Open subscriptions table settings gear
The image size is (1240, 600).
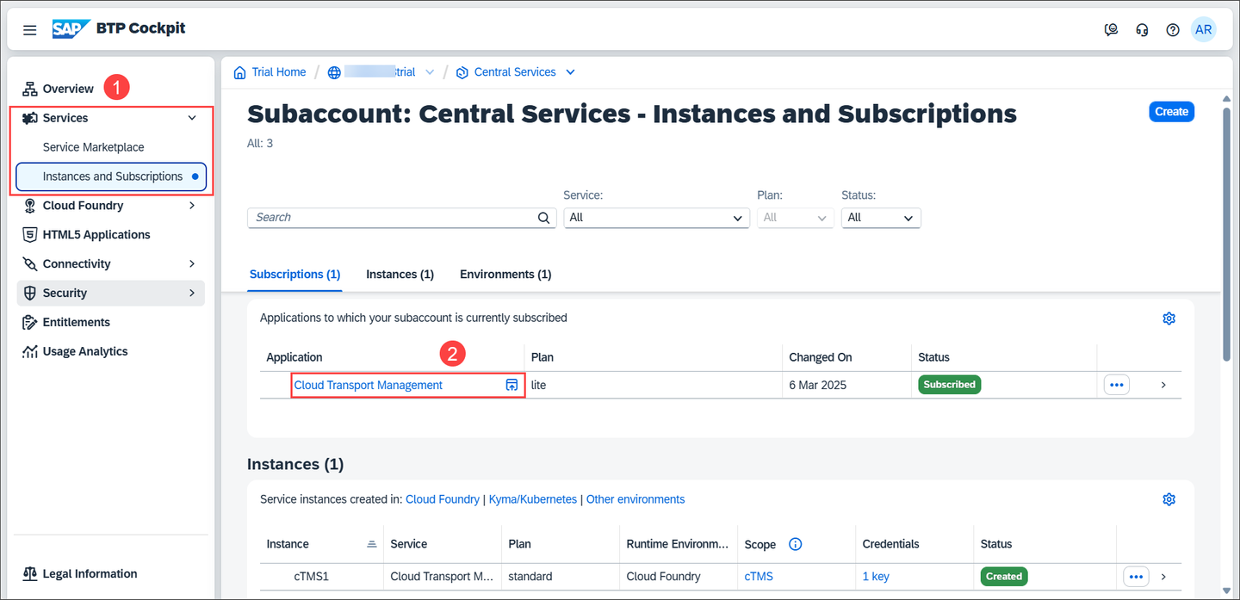(x=1169, y=319)
